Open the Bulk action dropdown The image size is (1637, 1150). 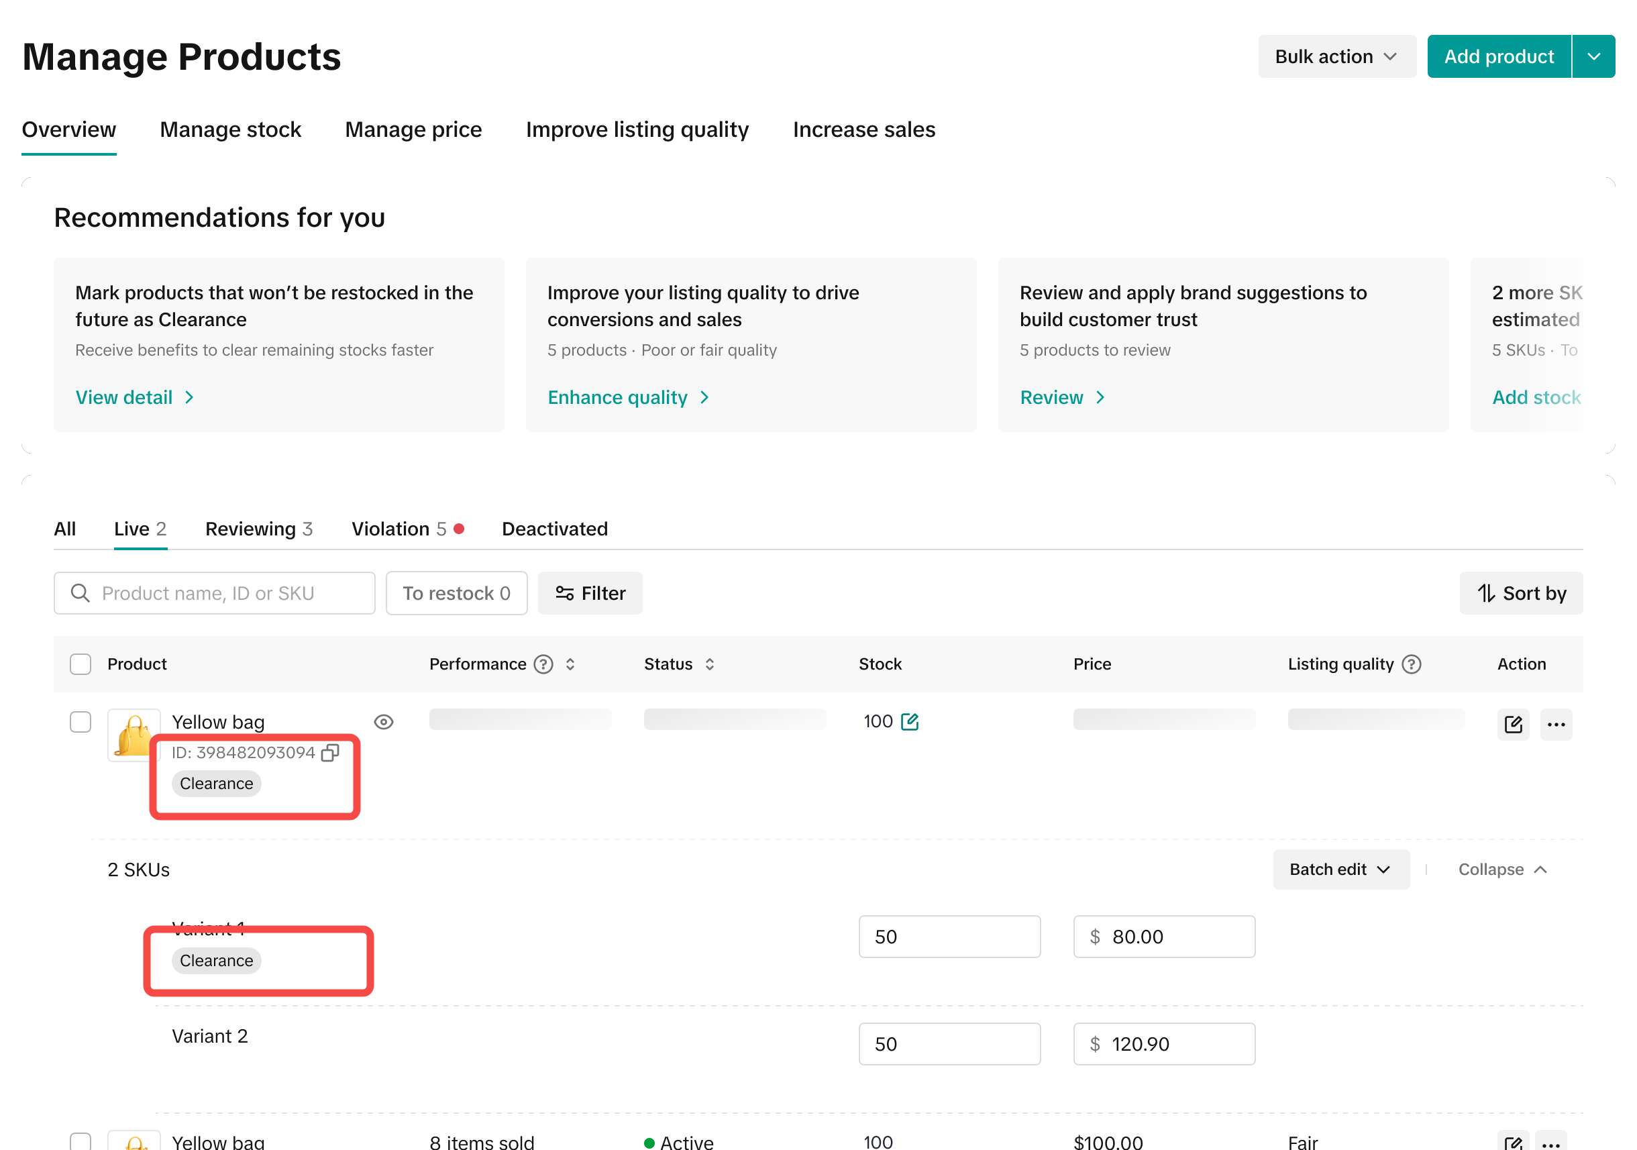[x=1336, y=56]
